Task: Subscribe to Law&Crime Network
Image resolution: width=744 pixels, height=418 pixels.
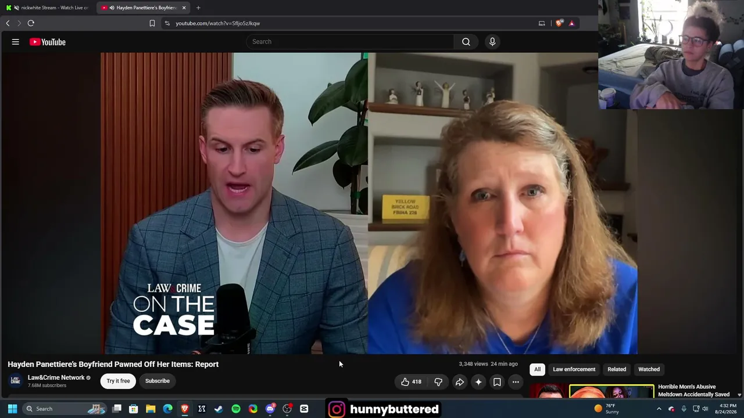Action: point(158,381)
